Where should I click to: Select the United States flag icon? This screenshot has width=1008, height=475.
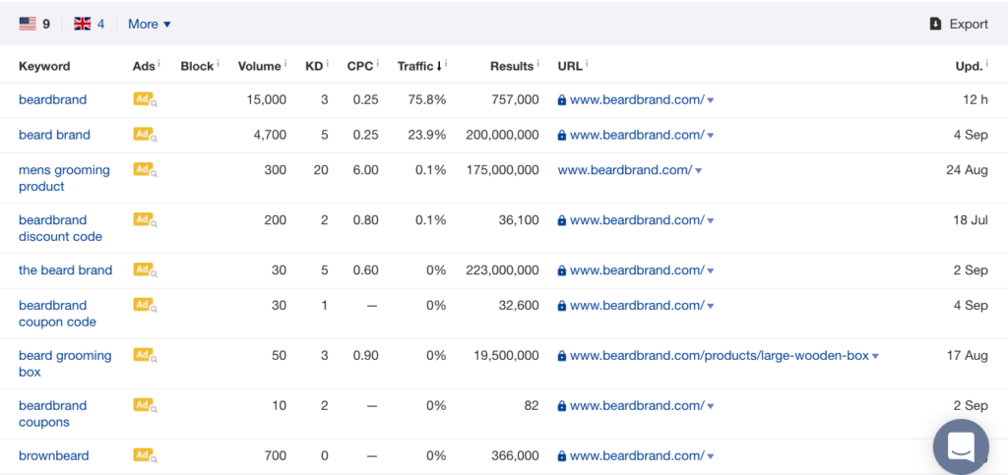tap(28, 24)
